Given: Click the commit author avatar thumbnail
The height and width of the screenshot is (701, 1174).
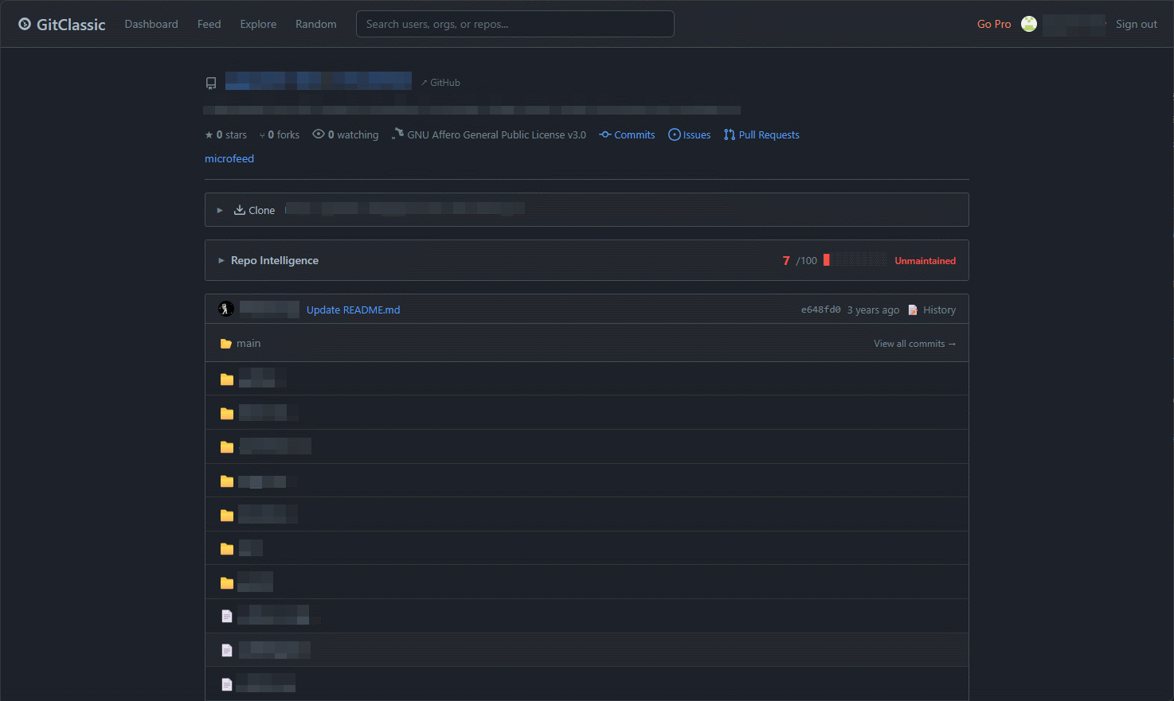Looking at the screenshot, I should coord(226,309).
